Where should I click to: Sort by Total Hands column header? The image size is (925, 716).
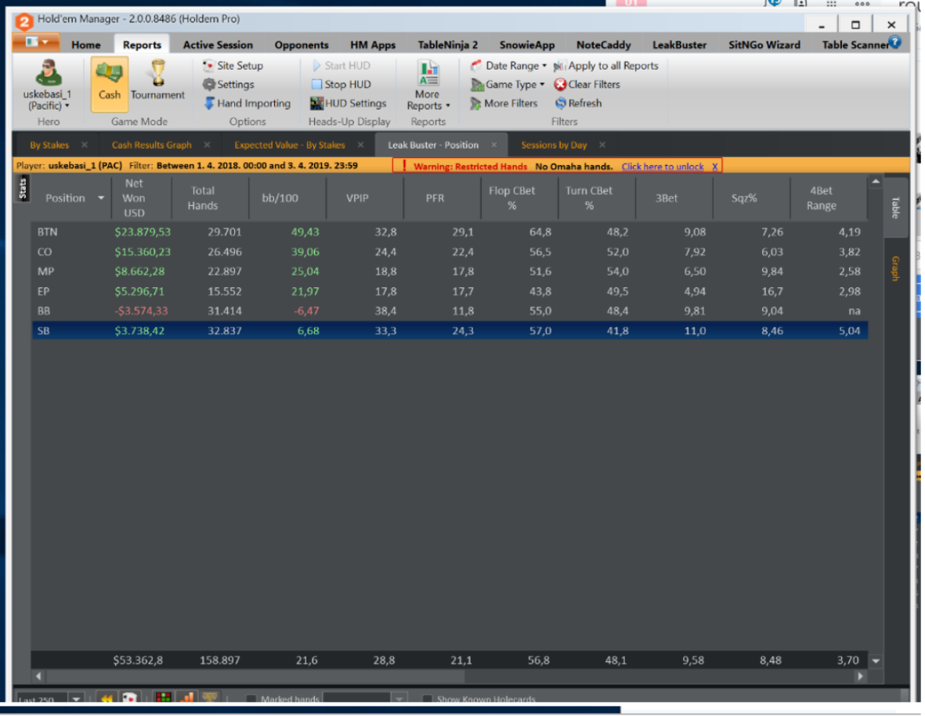(x=203, y=198)
